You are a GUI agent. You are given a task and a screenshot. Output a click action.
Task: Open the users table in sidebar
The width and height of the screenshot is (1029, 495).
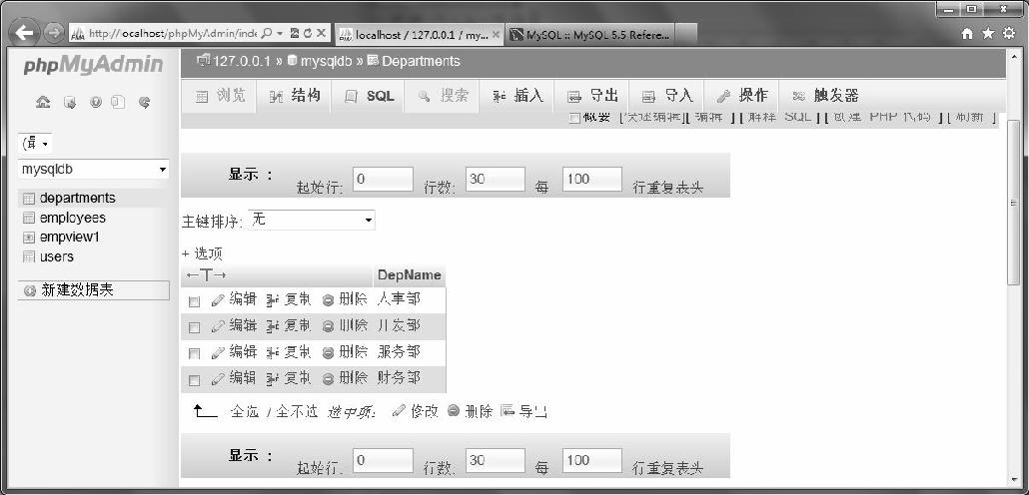click(x=56, y=257)
